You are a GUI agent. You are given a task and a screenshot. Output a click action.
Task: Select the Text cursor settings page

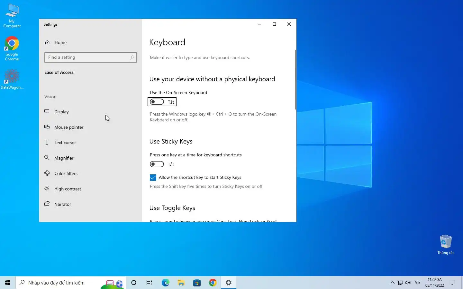pyautogui.click(x=90, y=143)
